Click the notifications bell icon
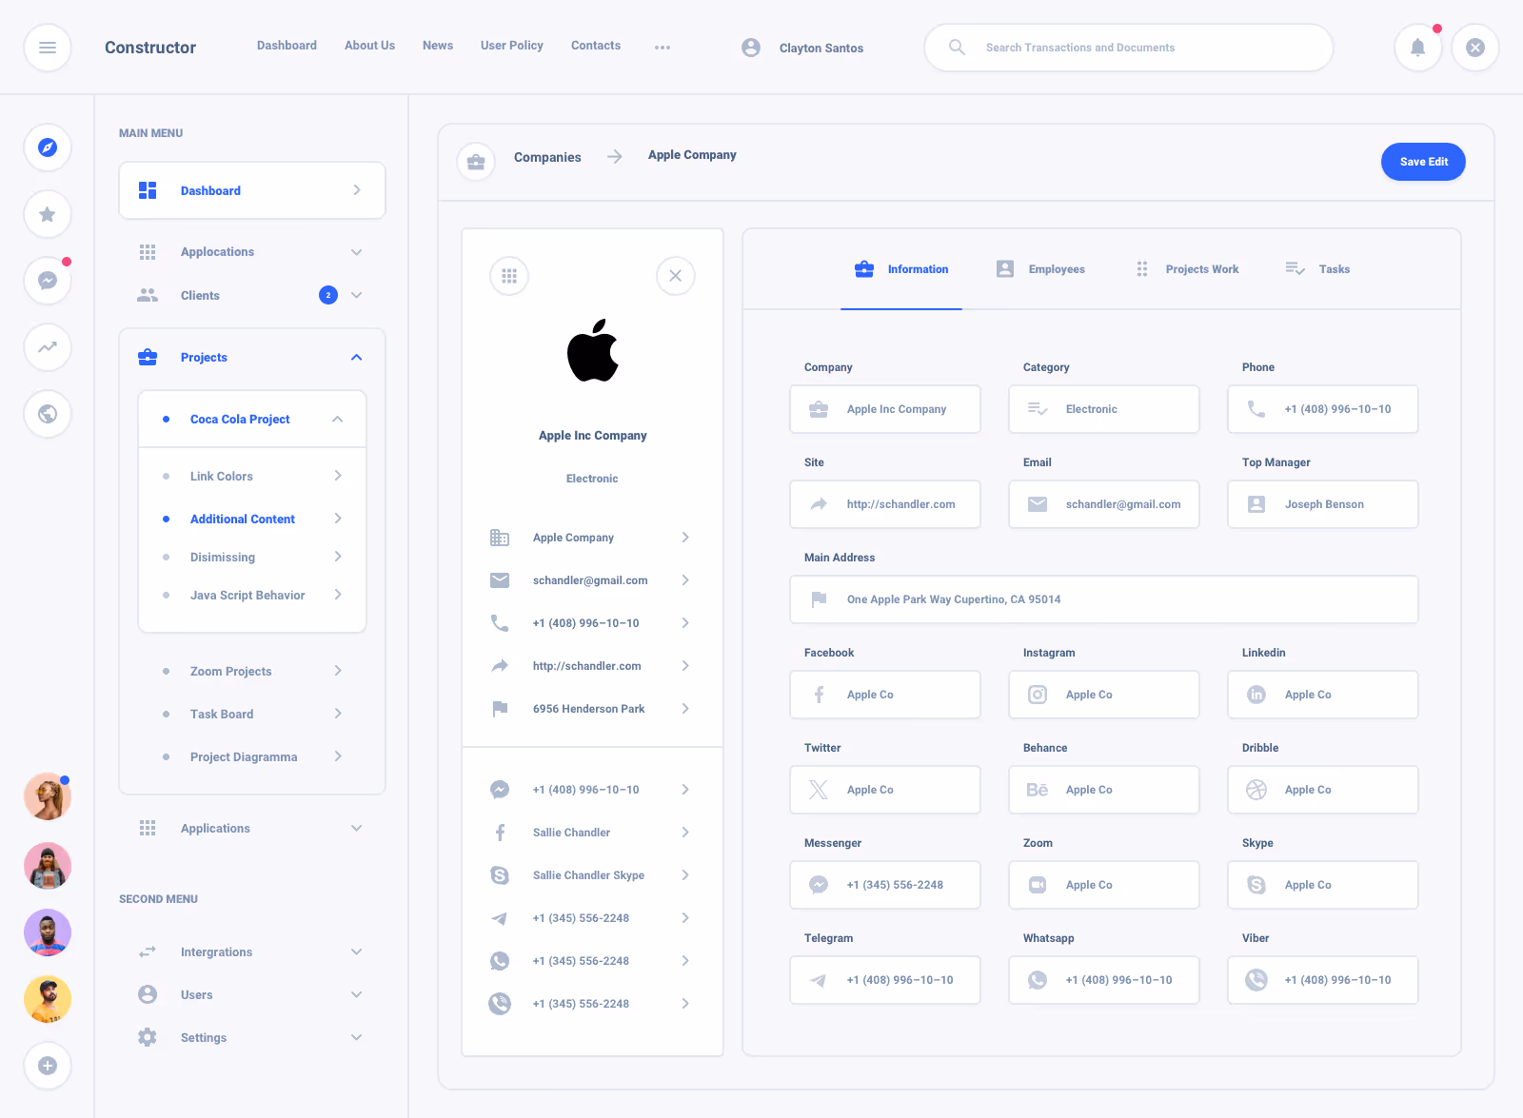The width and height of the screenshot is (1523, 1118). [x=1418, y=48]
